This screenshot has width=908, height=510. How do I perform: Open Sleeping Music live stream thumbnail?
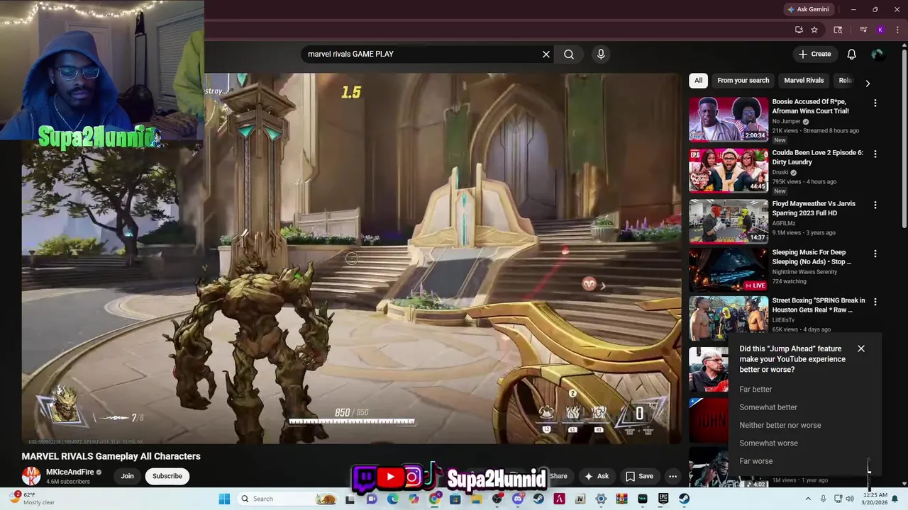729,269
